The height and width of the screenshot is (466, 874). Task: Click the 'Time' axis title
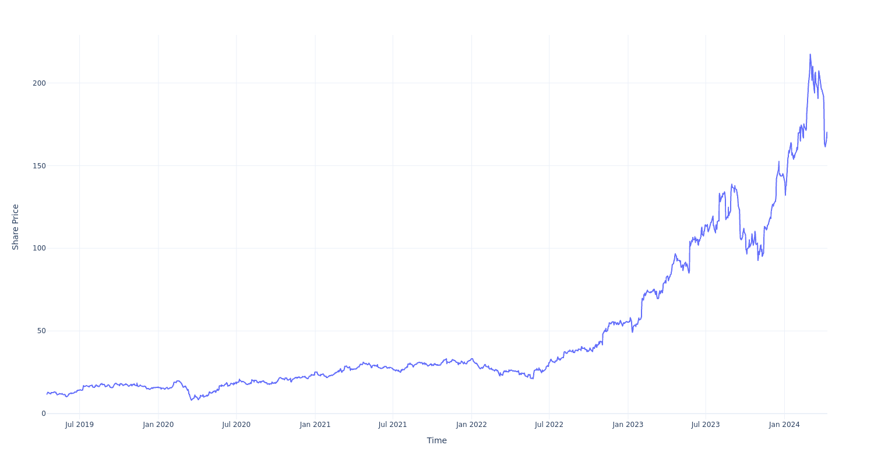coord(437,440)
